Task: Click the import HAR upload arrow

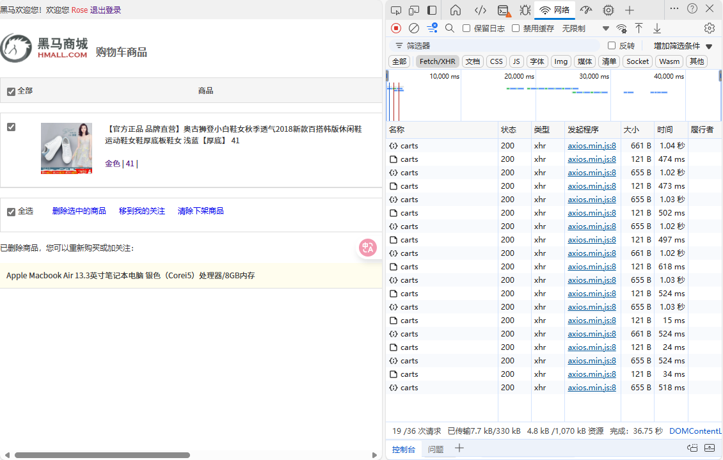Action: [x=639, y=28]
